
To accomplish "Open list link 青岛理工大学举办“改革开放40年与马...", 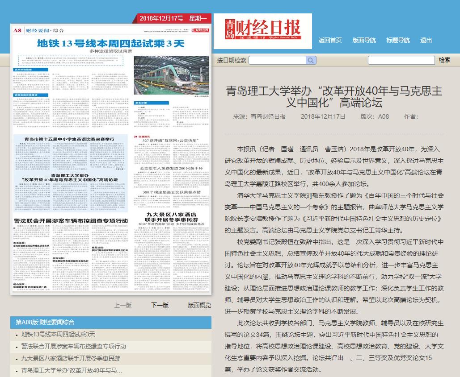I will pyautogui.click(x=72, y=370).
